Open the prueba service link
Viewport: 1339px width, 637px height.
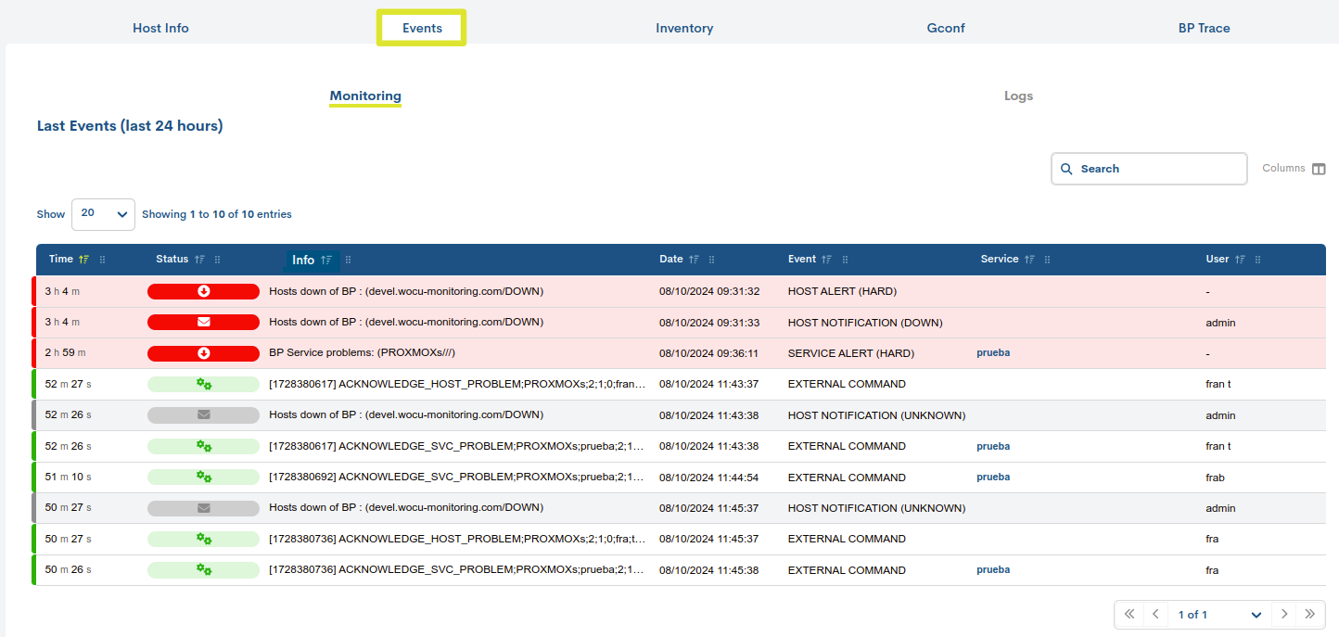(x=993, y=353)
